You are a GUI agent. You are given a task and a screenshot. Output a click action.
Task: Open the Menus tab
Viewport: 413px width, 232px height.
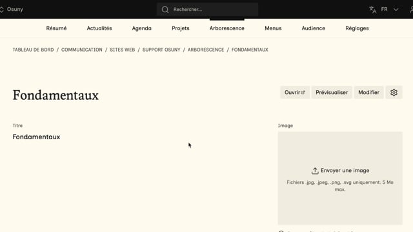[x=273, y=28]
